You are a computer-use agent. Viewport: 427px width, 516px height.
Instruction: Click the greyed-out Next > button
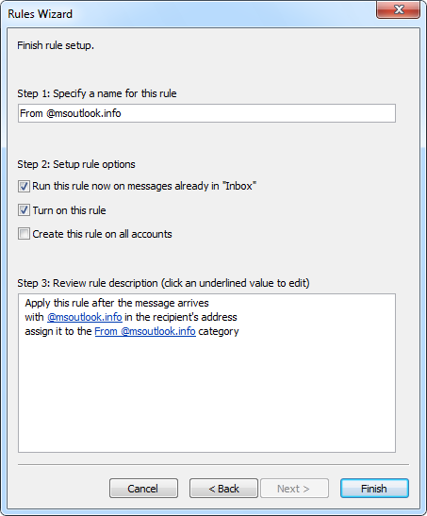coord(294,489)
